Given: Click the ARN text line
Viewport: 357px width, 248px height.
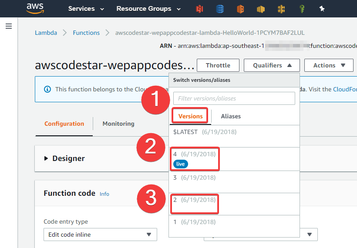Looking at the screenshot, I should tap(258, 46).
